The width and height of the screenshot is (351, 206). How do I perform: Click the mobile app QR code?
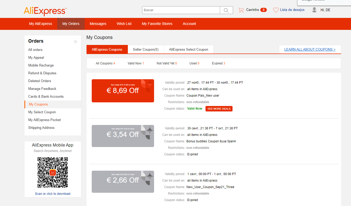click(x=53, y=172)
